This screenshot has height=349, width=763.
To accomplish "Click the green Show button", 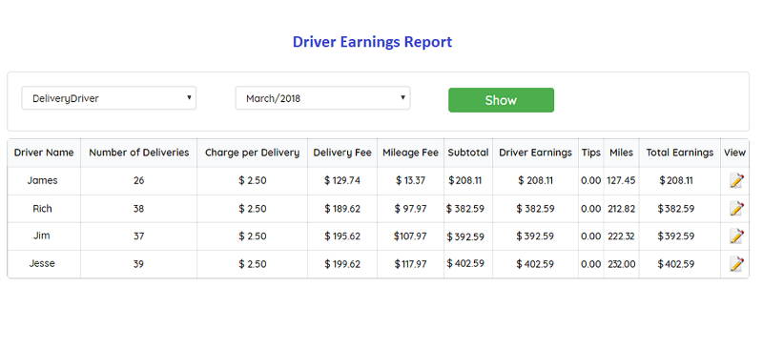I will (x=501, y=100).
